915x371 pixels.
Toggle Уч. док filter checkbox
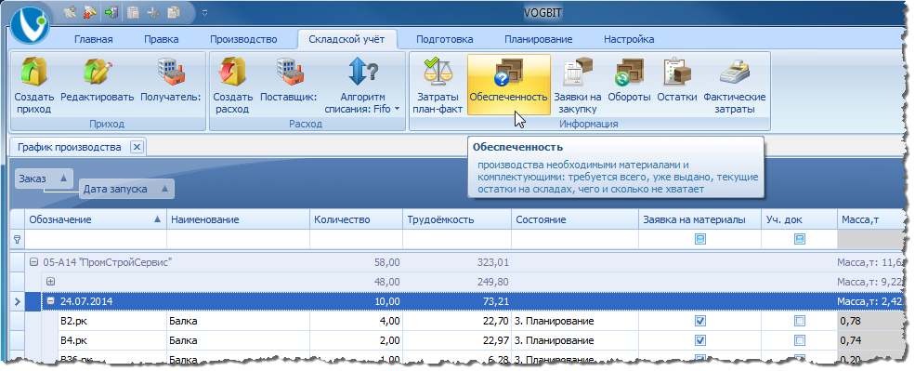(799, 239)
